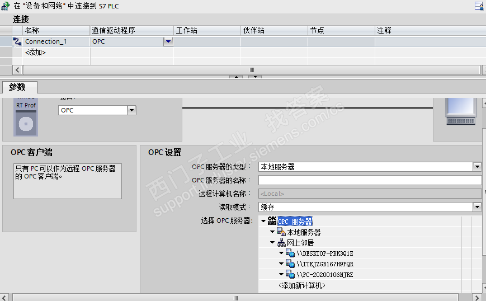Click the 远程计算机名称 <Local> field
The image size is (486, 301).
(370, 194)
